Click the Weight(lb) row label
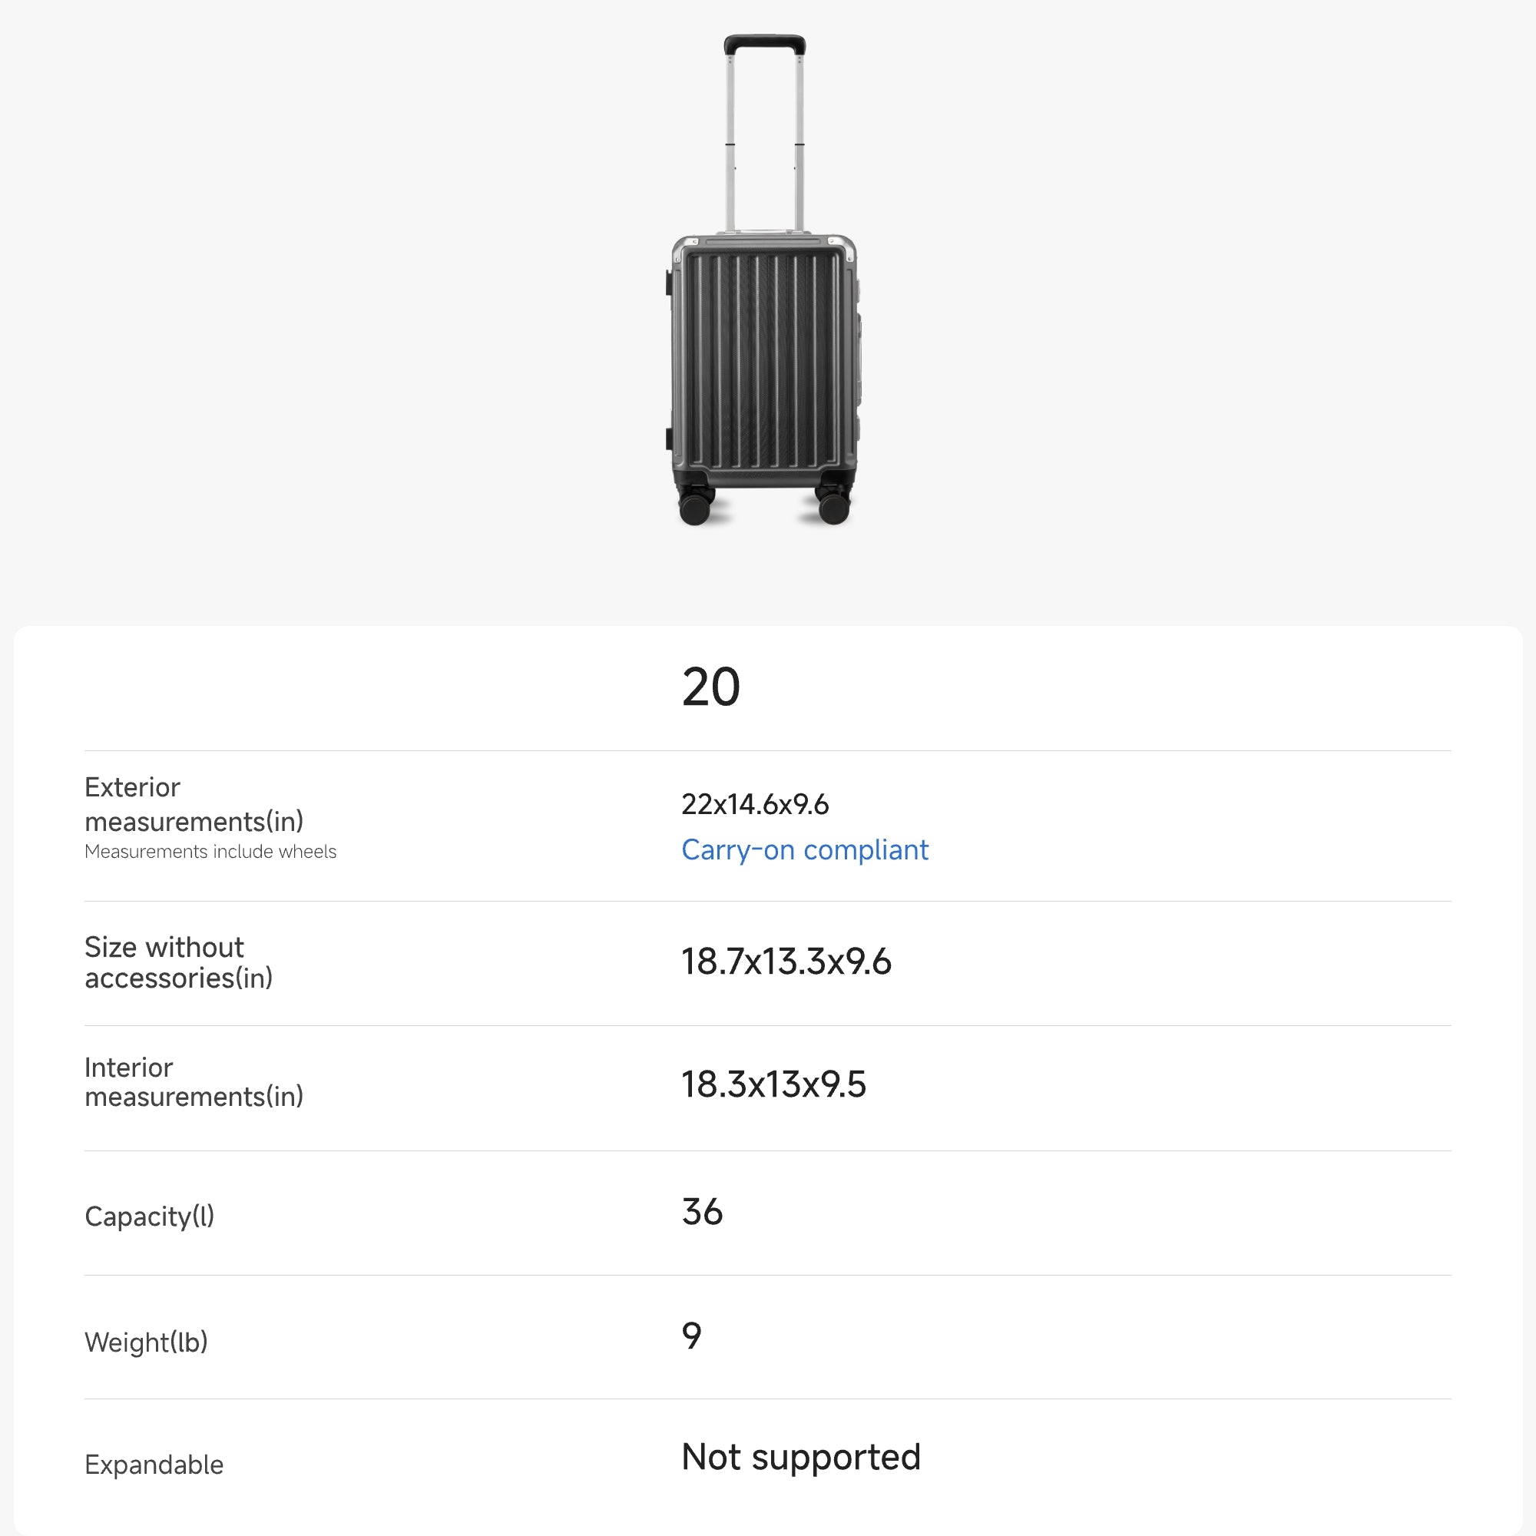This screenshot has height=1536, width=1536. [146, 1342]
